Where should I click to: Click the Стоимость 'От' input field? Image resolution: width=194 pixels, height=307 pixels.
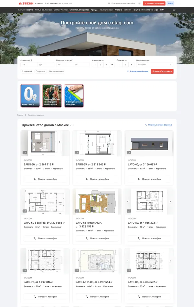click(29, 65)
